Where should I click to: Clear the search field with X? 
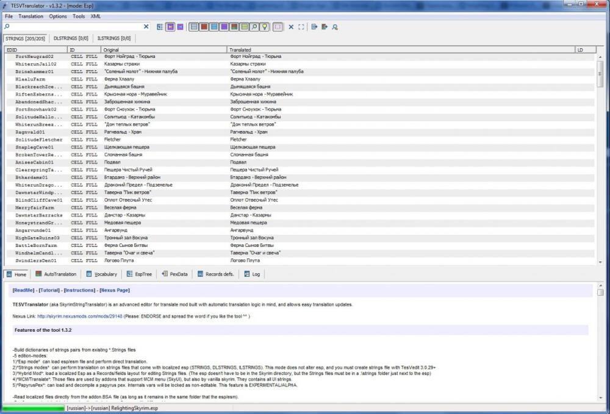(146, 26)
